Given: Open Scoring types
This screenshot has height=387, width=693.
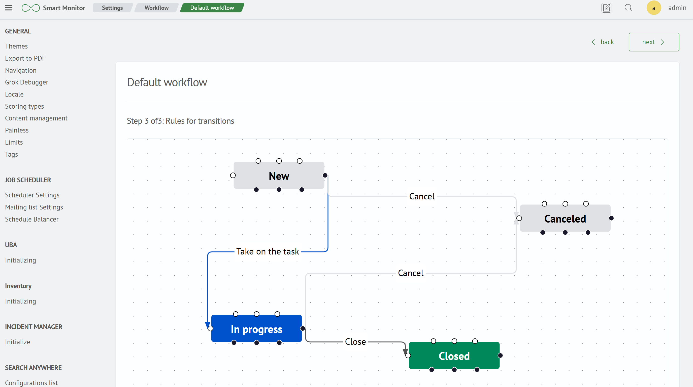Looking at the screenshot, I should tap(24, 106).
